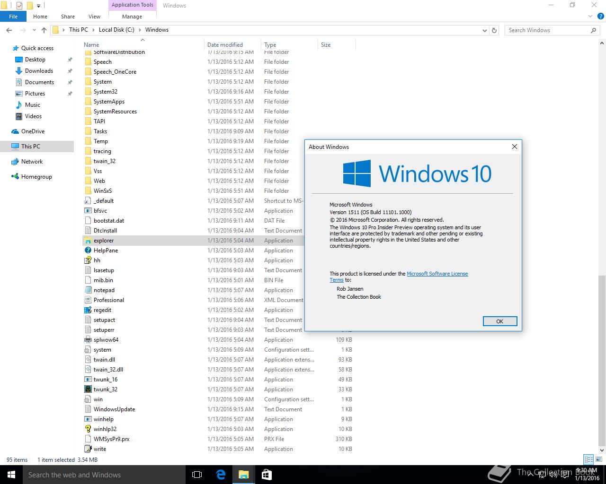This screenshot has height=484, width=606.
Task: Select the System32 folder icon
Action: coord(88,92)
